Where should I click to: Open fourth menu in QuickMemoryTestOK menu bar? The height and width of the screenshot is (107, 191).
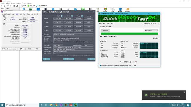click(112, 23)
